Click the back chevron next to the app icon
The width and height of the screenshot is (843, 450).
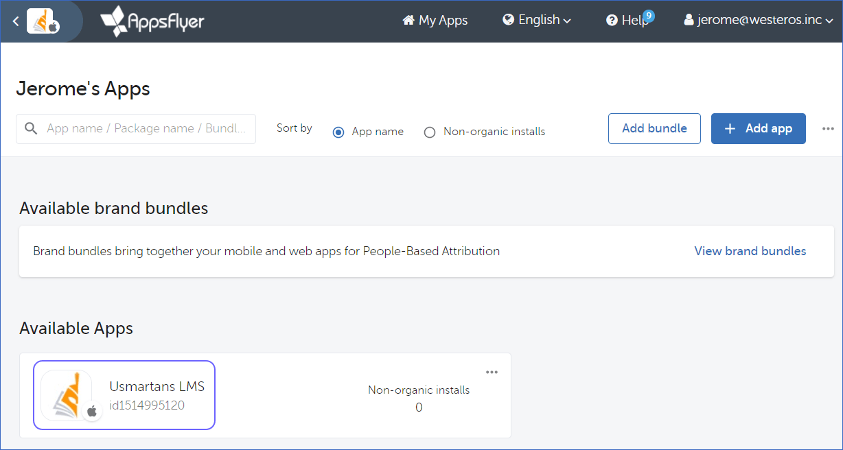point(15,21)
